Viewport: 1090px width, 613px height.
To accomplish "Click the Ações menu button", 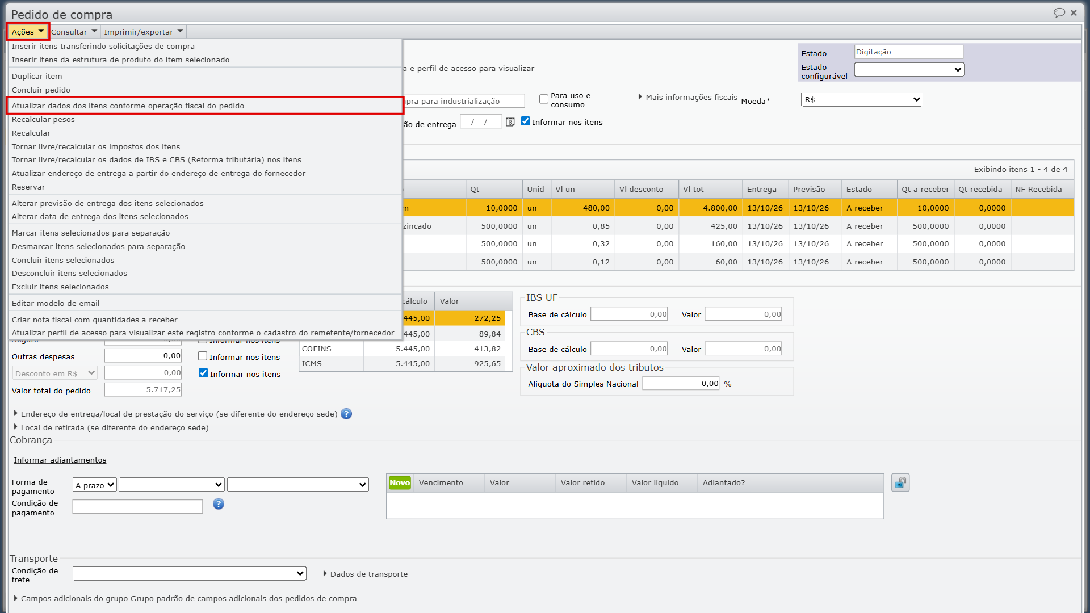I will pyautogui.click(x=28, y=32).
